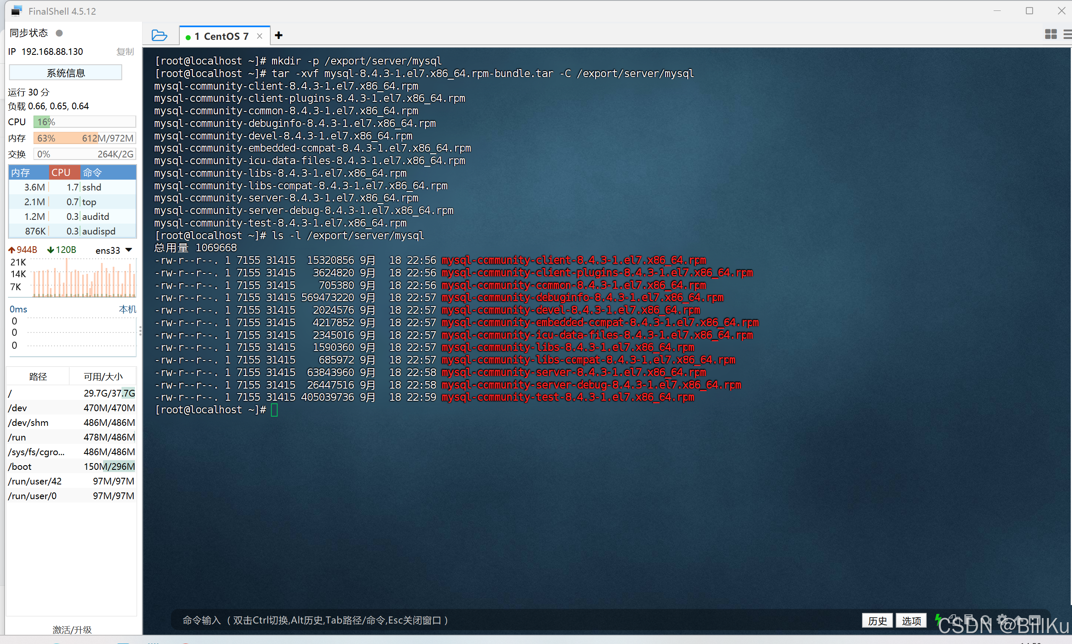Select the /run/user/42 disk row
Viewport: 1072px width, 644px height.
coord(72,481)
